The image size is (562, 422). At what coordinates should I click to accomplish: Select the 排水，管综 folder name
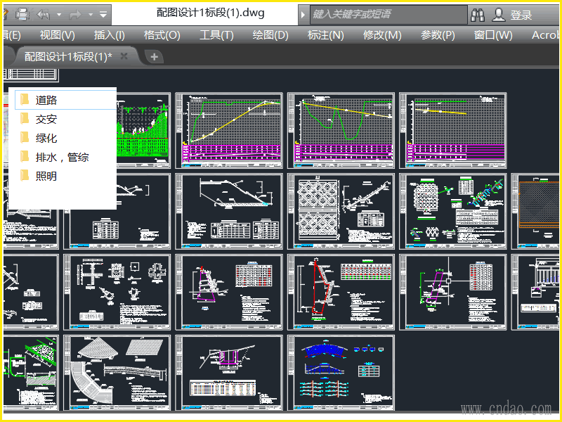pos(62,157)
